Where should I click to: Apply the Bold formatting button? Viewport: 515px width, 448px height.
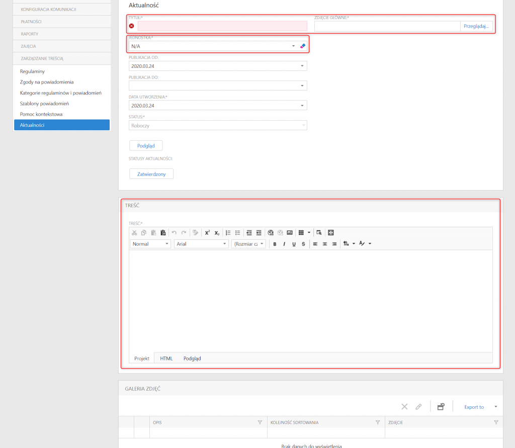(275, 244)
